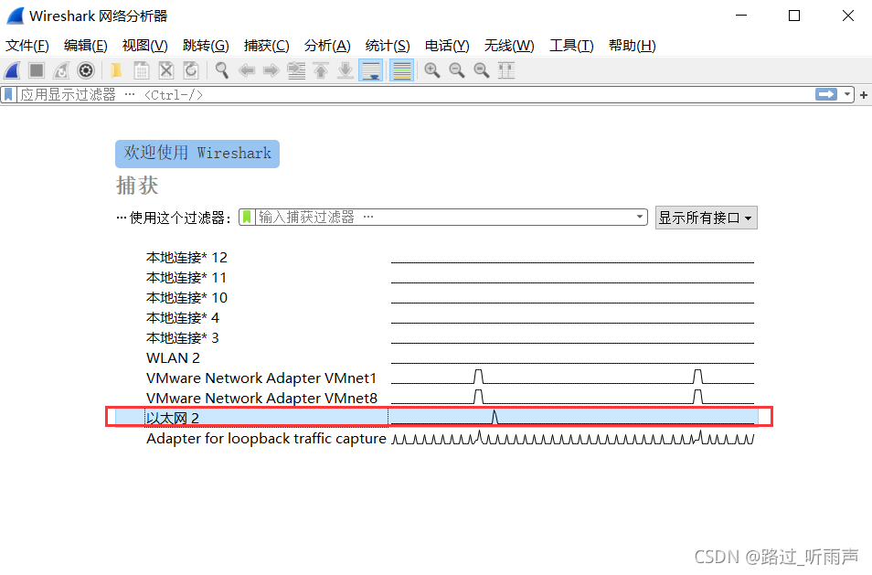
Task: Zoom out main window text
Action: (457, 70)
